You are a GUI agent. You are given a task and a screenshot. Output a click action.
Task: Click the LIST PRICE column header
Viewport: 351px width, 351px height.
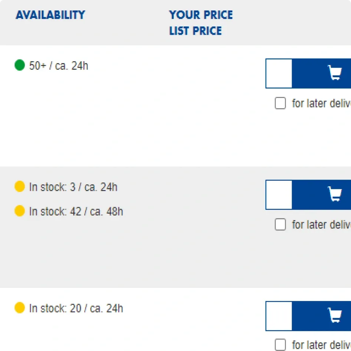click(195, 31)
